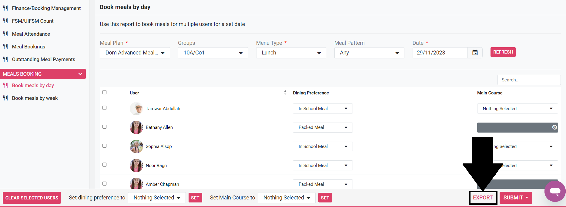Open Noor Bagri's dining preference dropdown
The height and width of the screenshot is (207, 566).
coord(323,166)
